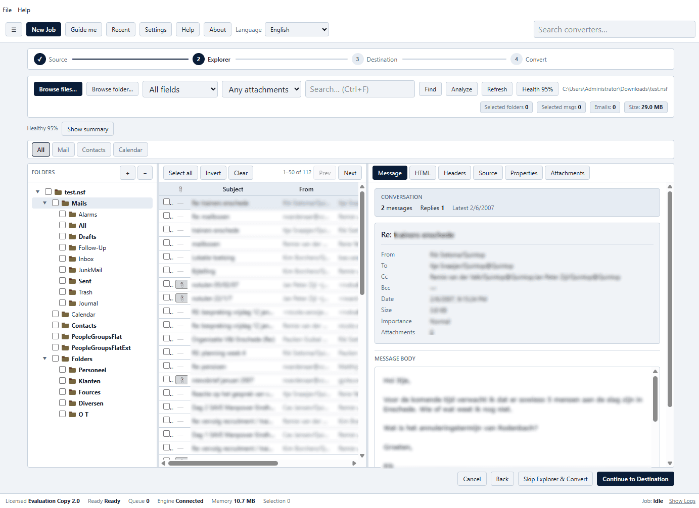Switch to the Contacts filter tab

click(94, 150)
